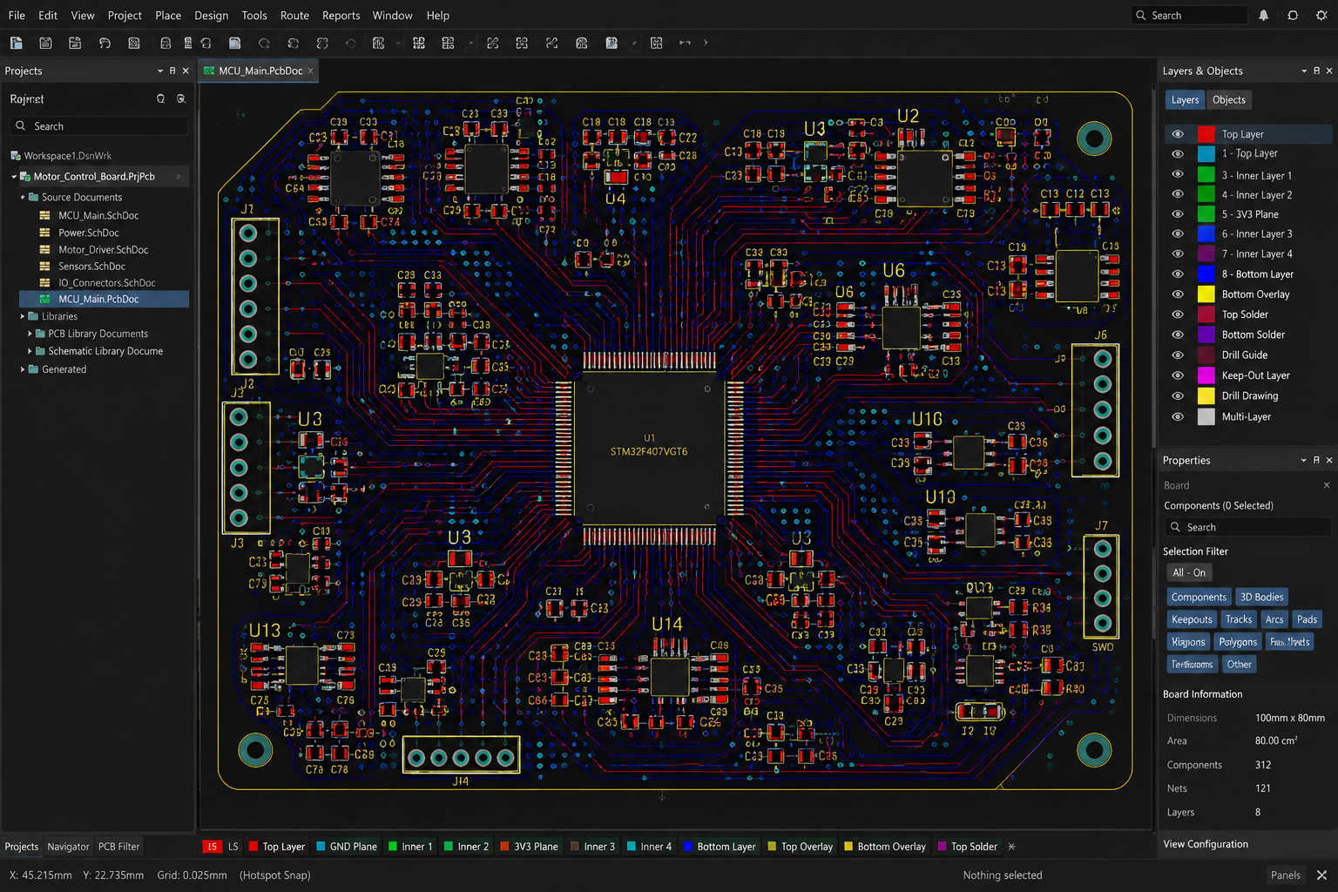
Task: Click the red Top Layer color swatch
Action: [1206, 134]
